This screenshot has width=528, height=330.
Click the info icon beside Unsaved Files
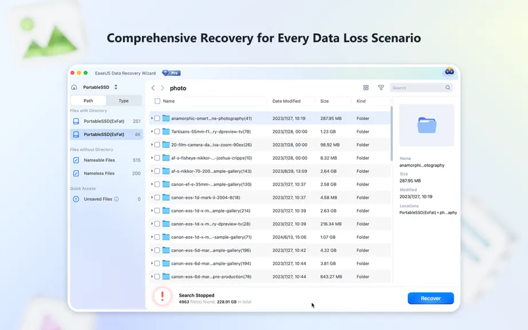pos(116,199)
